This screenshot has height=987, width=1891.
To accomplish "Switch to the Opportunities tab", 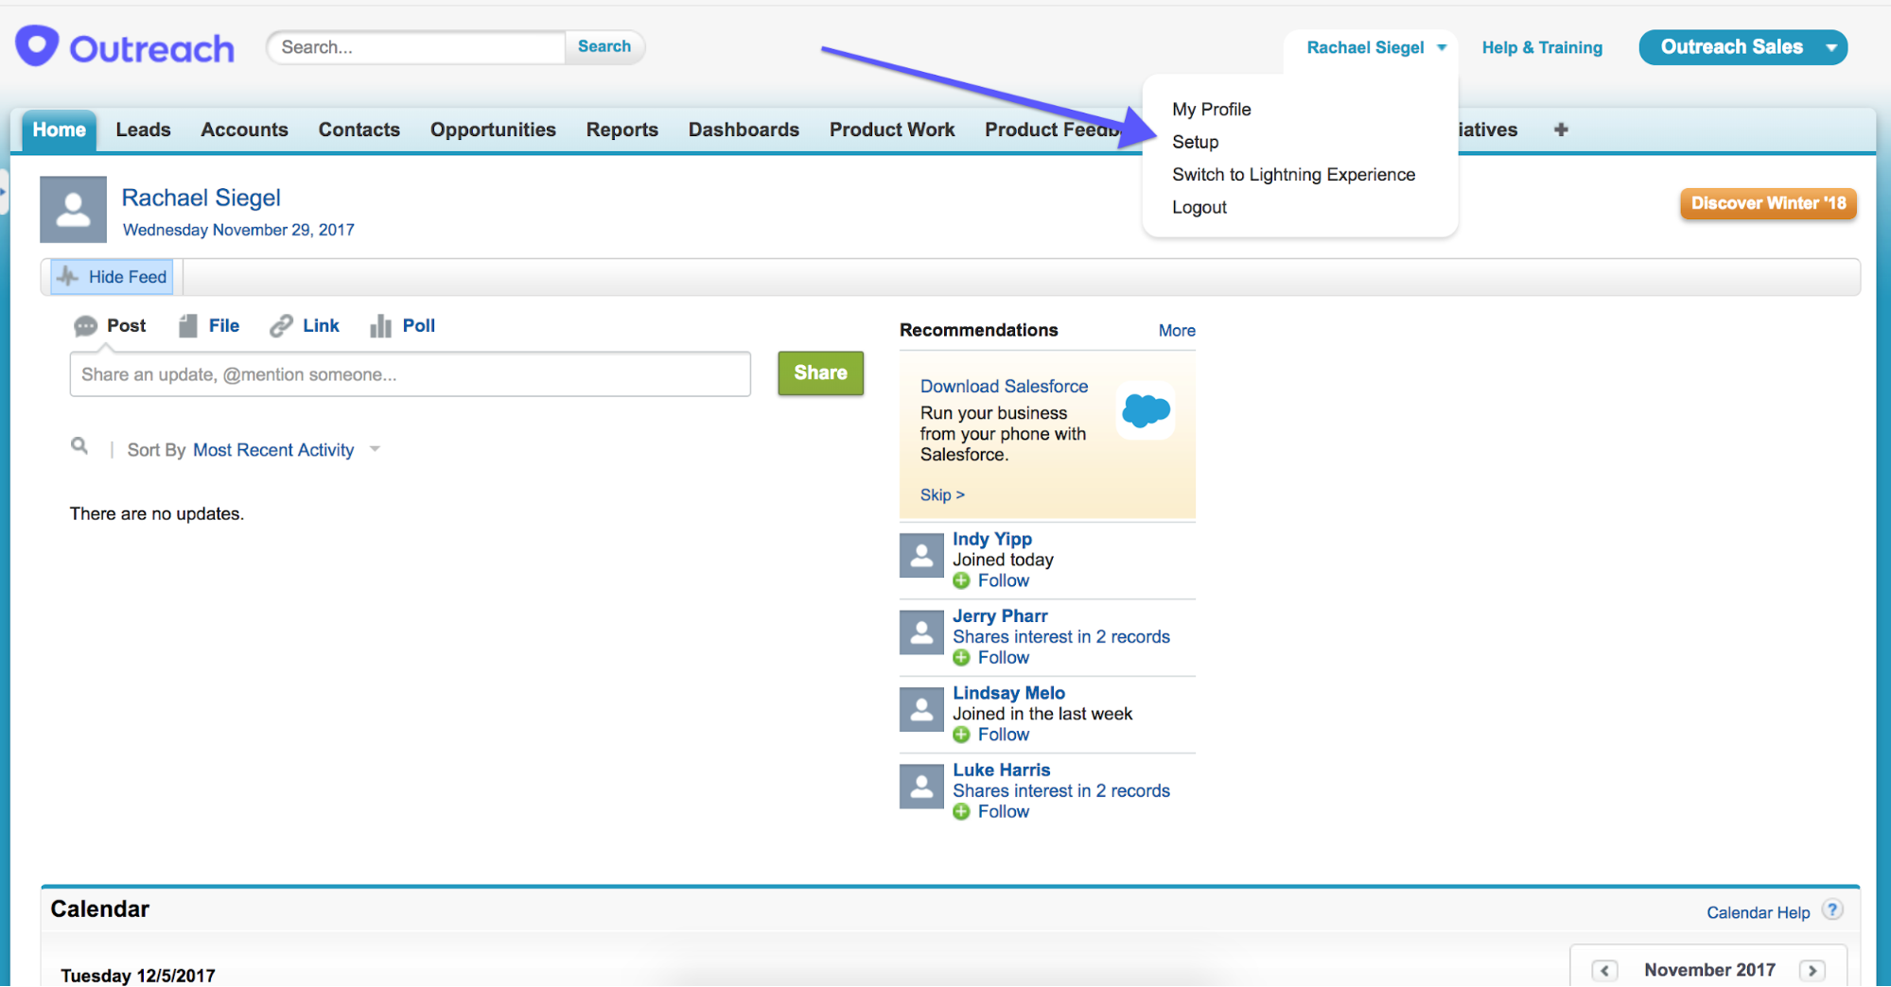I will tap(493, 130).
